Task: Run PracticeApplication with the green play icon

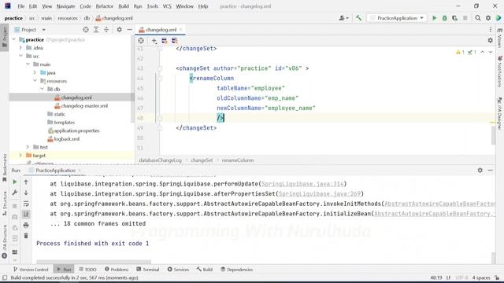Action: [434, 18]
